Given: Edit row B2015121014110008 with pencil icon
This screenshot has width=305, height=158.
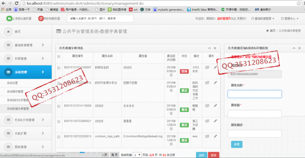Looking at the screenshot, I should [x=215, y=106].
